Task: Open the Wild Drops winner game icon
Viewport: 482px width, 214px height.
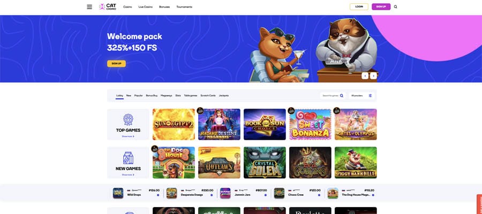Action: [x=118, y=193]
